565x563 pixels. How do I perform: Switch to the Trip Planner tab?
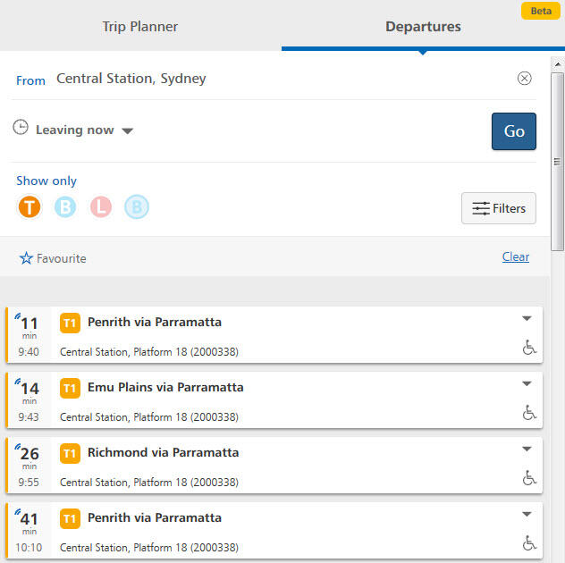tap(140, 26)
